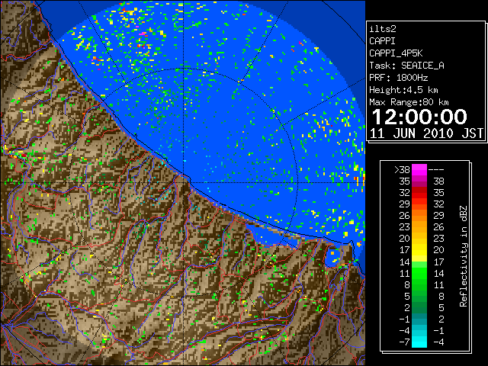488x366 pixels.
Task: Select the "CAPPI_4P5K" product label
Action: point(396,53)
